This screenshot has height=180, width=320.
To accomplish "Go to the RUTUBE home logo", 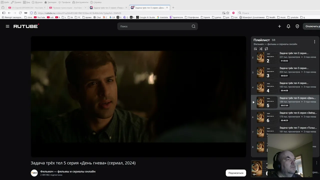I will (26, 26).
